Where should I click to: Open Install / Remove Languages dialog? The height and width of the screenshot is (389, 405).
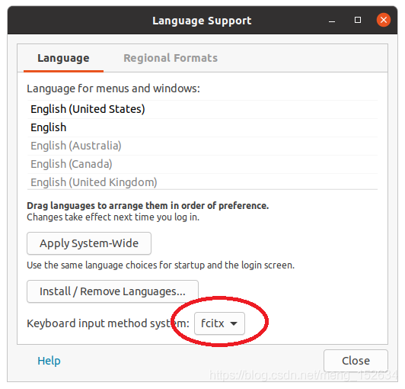click(113, 291)
